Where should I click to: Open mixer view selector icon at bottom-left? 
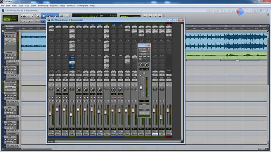coord(52,141)
